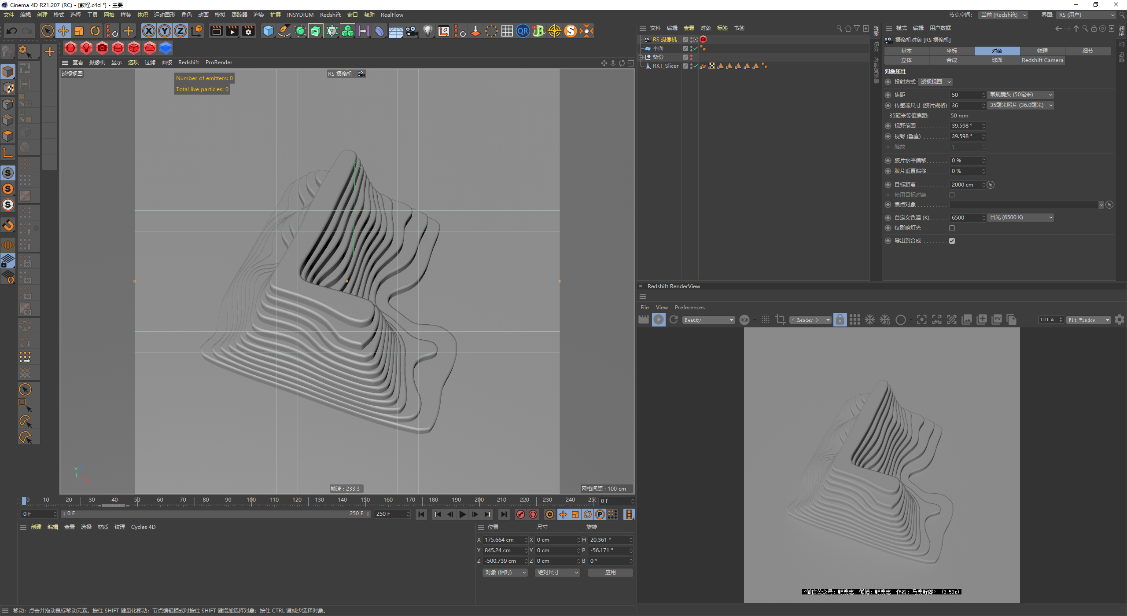Image resolution: width=1127 pixels, height=616 pixels.
Task: Enable the 仅影响灯光 checkbox
Action: [952, 228]
